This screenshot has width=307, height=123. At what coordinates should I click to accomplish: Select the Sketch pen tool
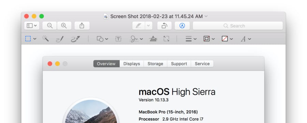[x=59, y=39]
